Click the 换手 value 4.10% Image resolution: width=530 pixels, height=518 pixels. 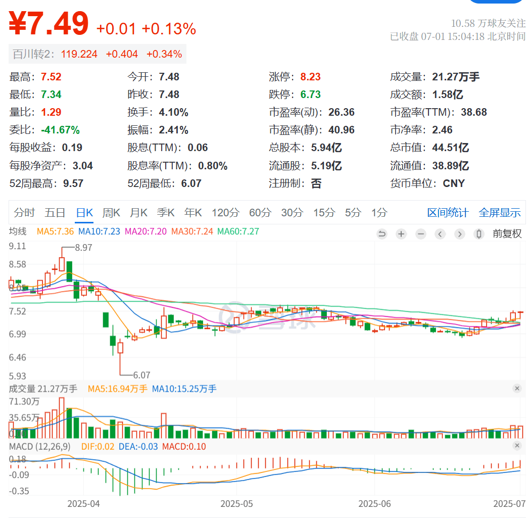174,112
